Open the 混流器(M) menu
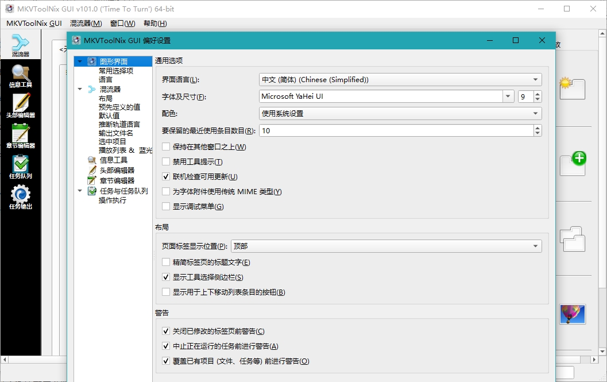The image size is (607, 382). click(86, 23)
